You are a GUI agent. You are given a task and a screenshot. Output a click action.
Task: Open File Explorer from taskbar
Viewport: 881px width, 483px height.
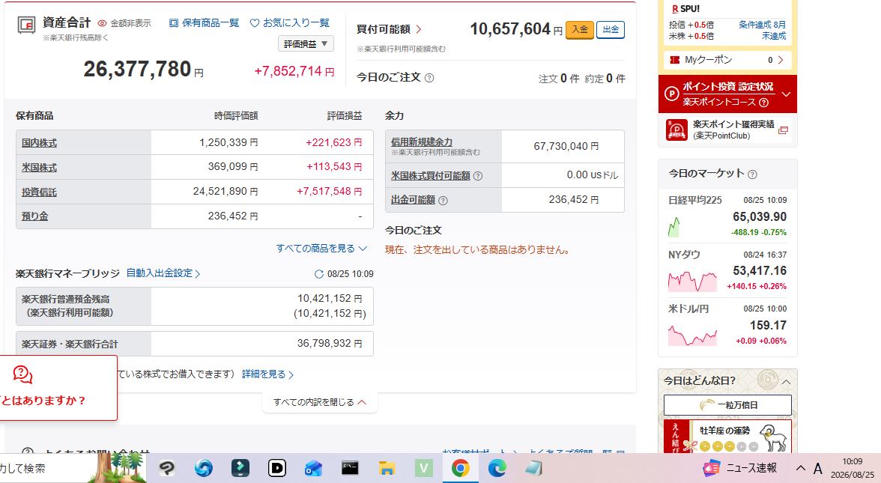387,468
